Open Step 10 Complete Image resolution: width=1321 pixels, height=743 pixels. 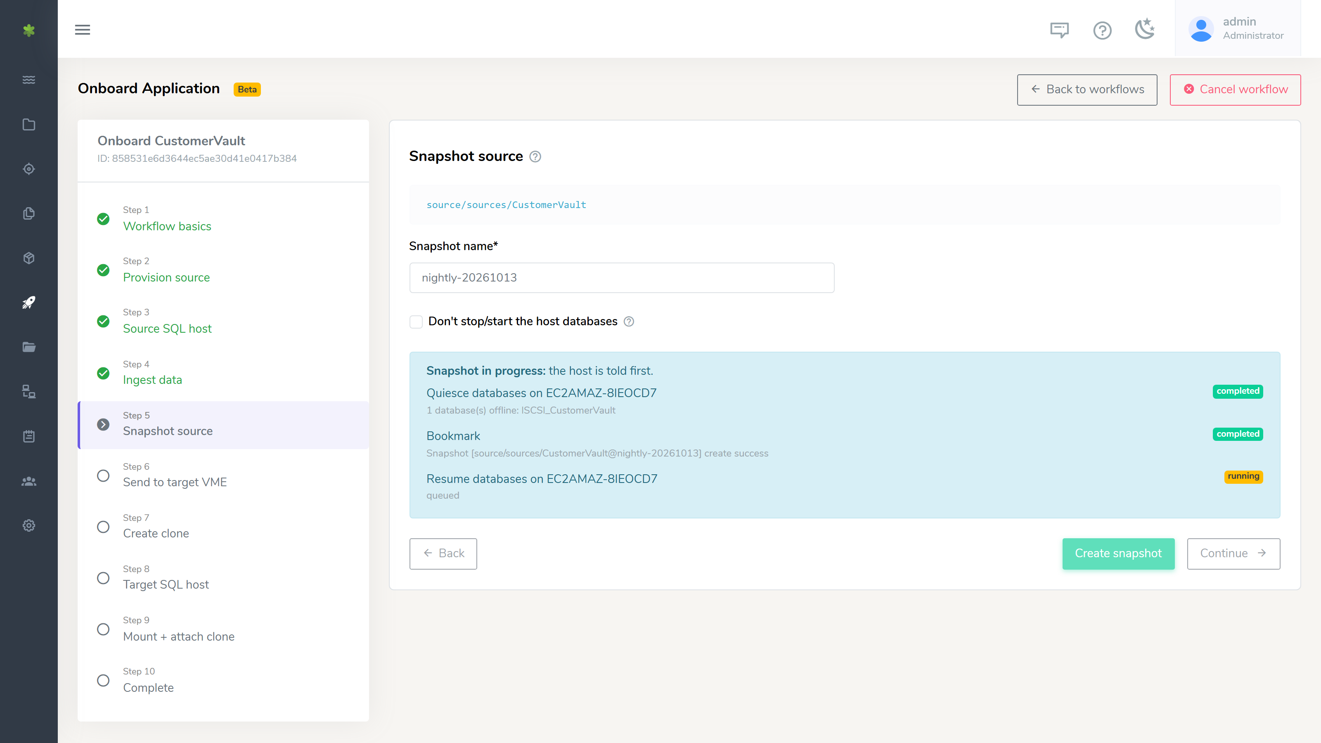[223, 680]
